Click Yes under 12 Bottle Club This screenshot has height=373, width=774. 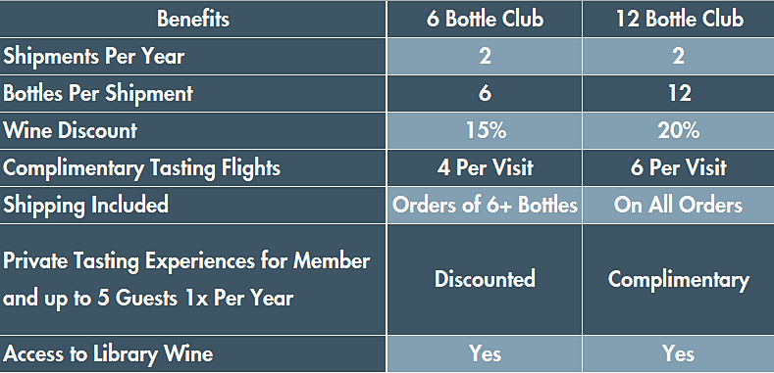[x=679, y=353]
